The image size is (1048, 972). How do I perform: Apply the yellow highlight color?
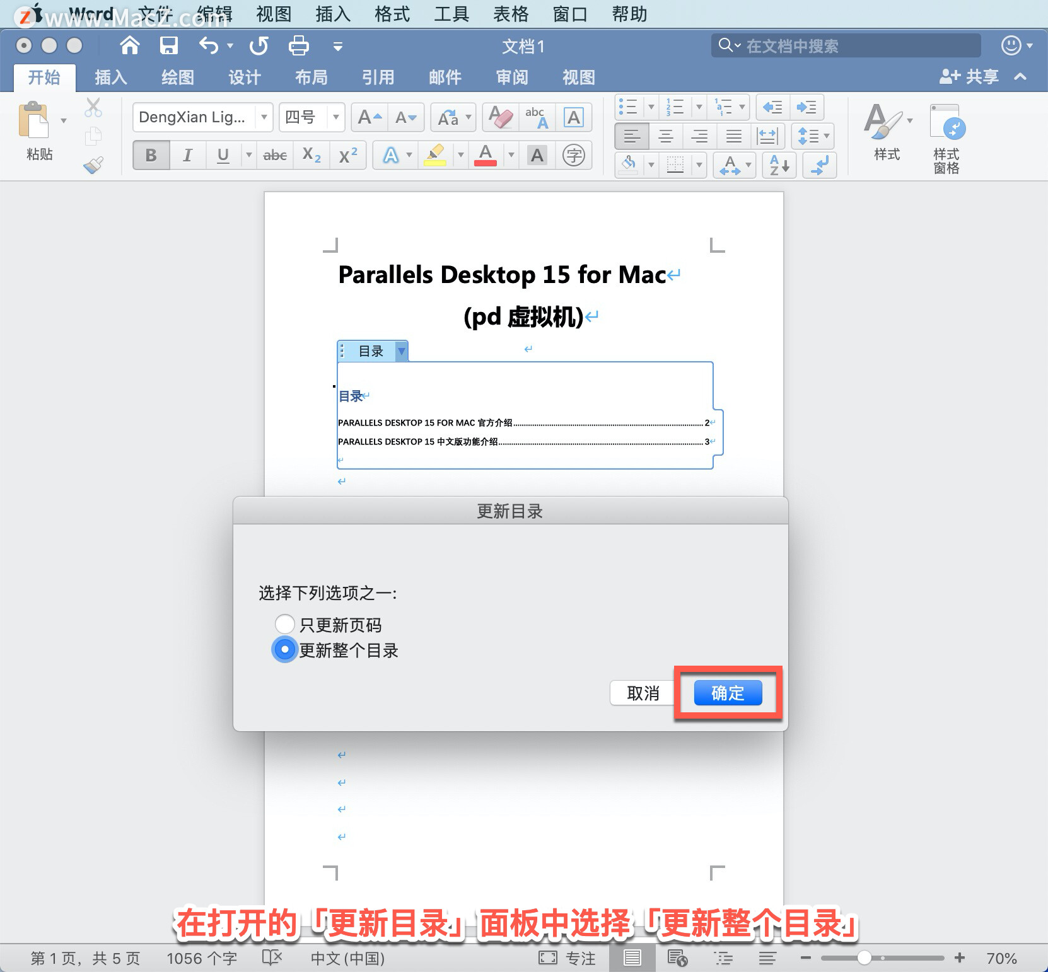(x=435, y=155)
